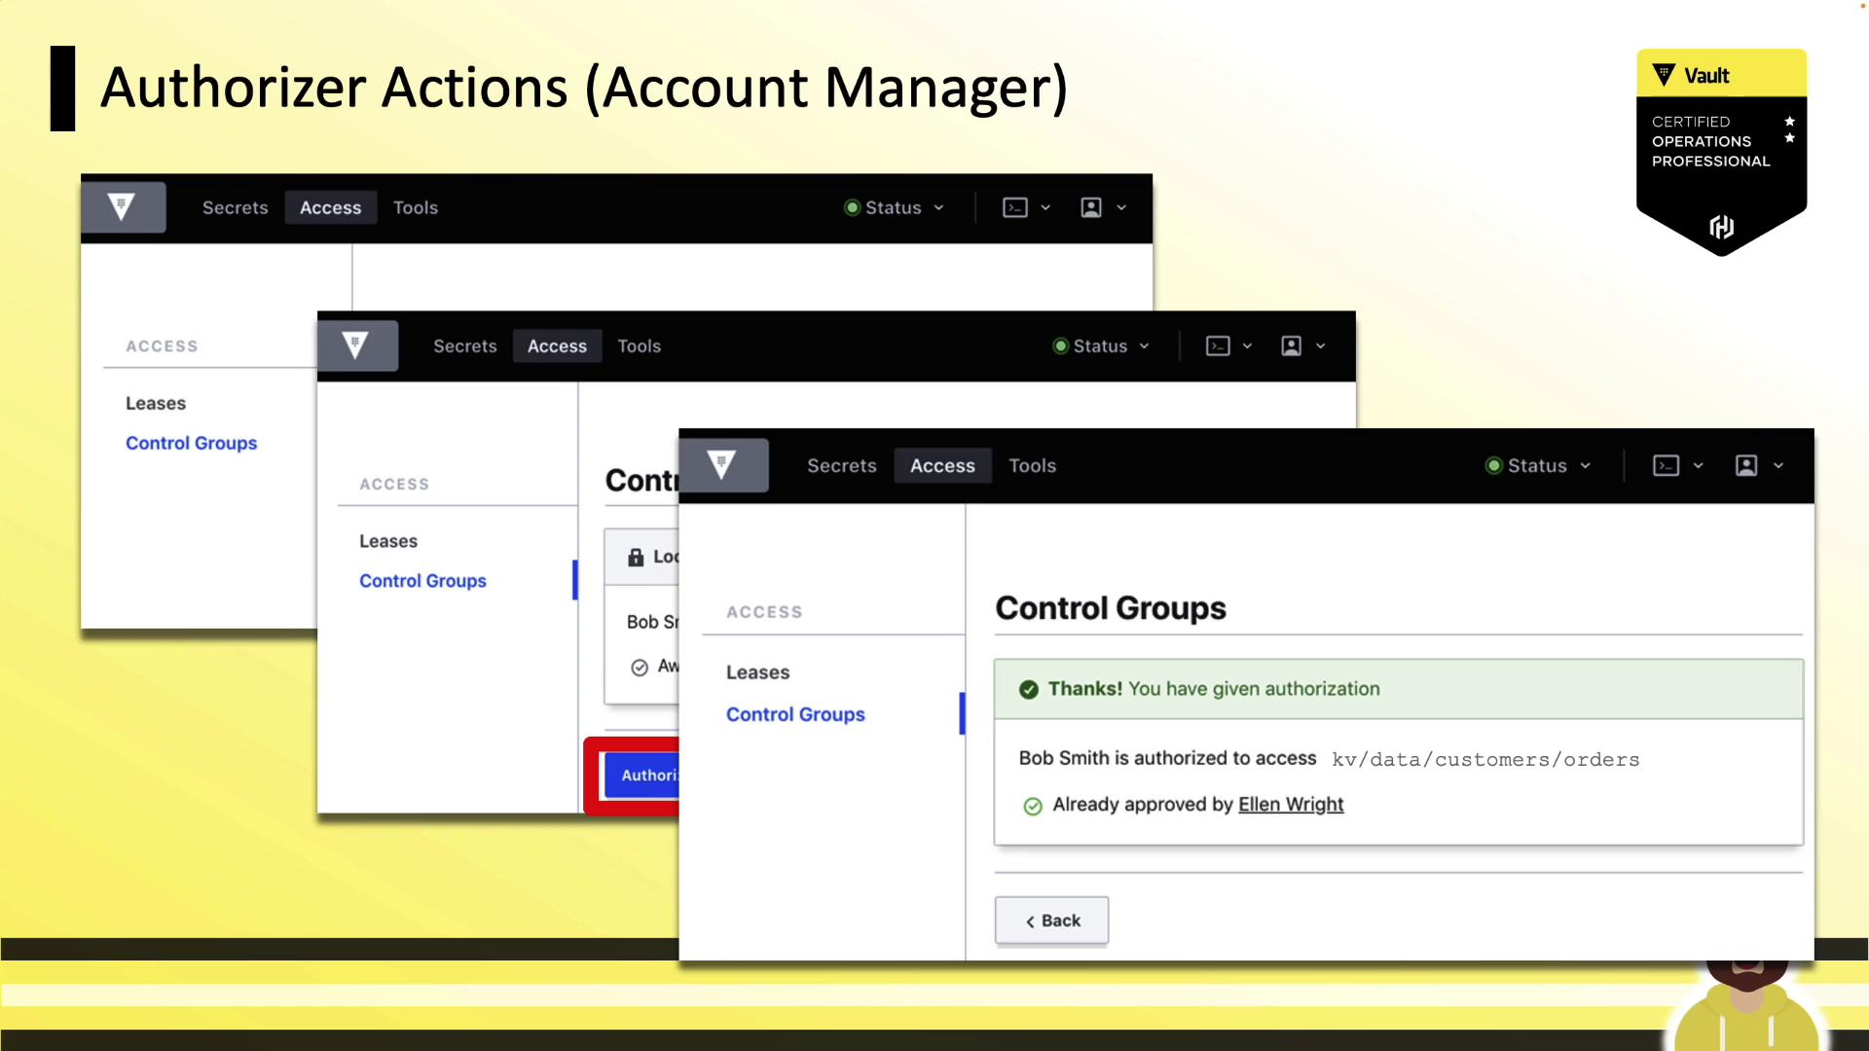Open the console icon in the middle window
The image size is (1869, 1051).
(x=1218, y=346)
